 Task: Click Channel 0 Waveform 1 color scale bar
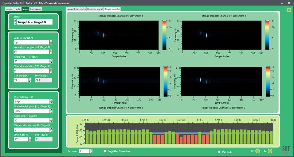(x=164, y=35)
